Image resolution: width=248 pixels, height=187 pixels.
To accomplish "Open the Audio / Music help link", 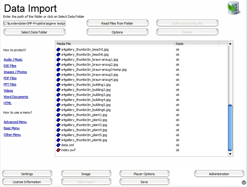I will (13, 59).
